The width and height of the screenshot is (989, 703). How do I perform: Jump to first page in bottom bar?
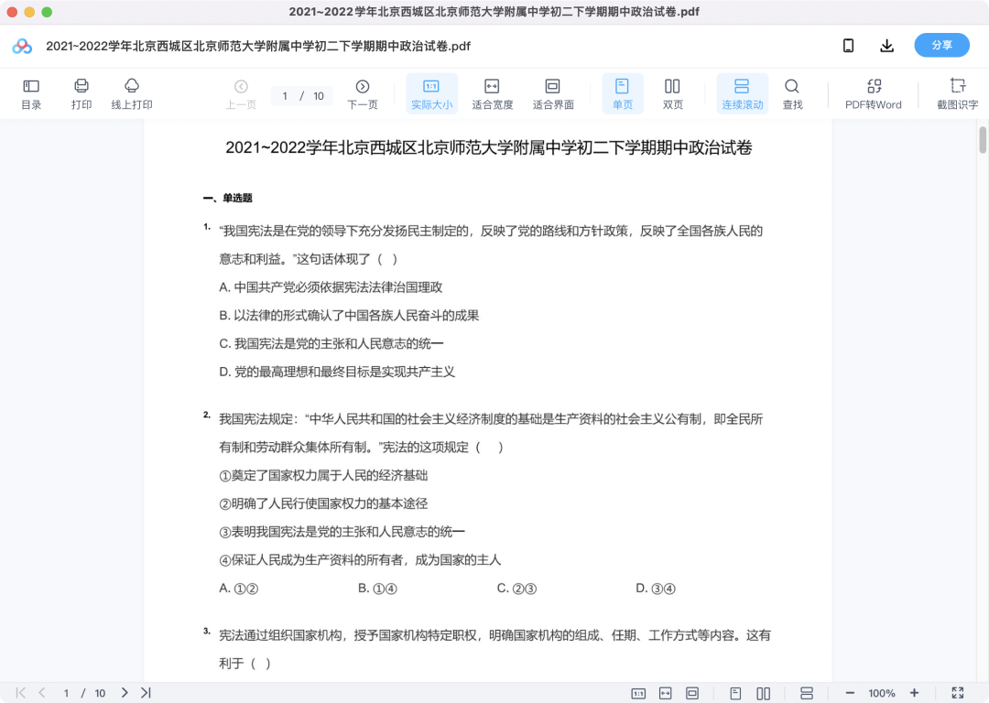(x=21, y=693)
